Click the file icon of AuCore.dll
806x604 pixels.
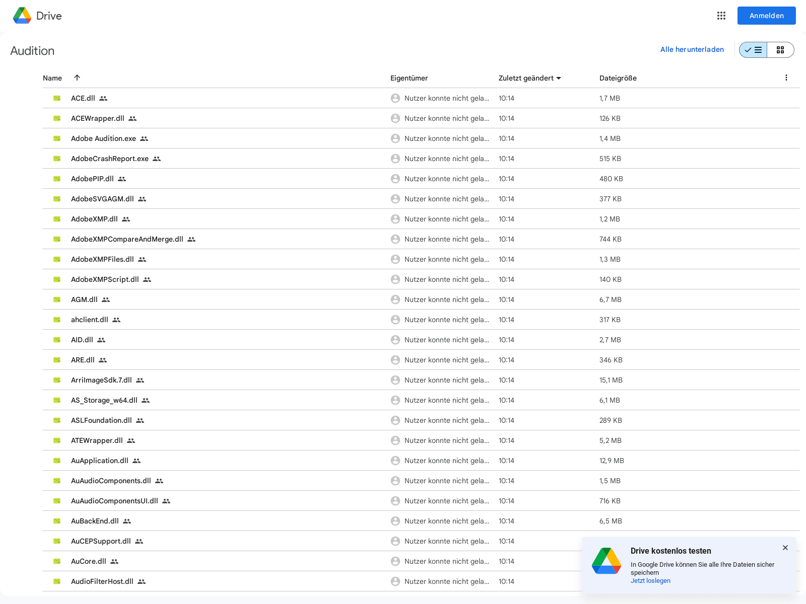coord(57,561)
